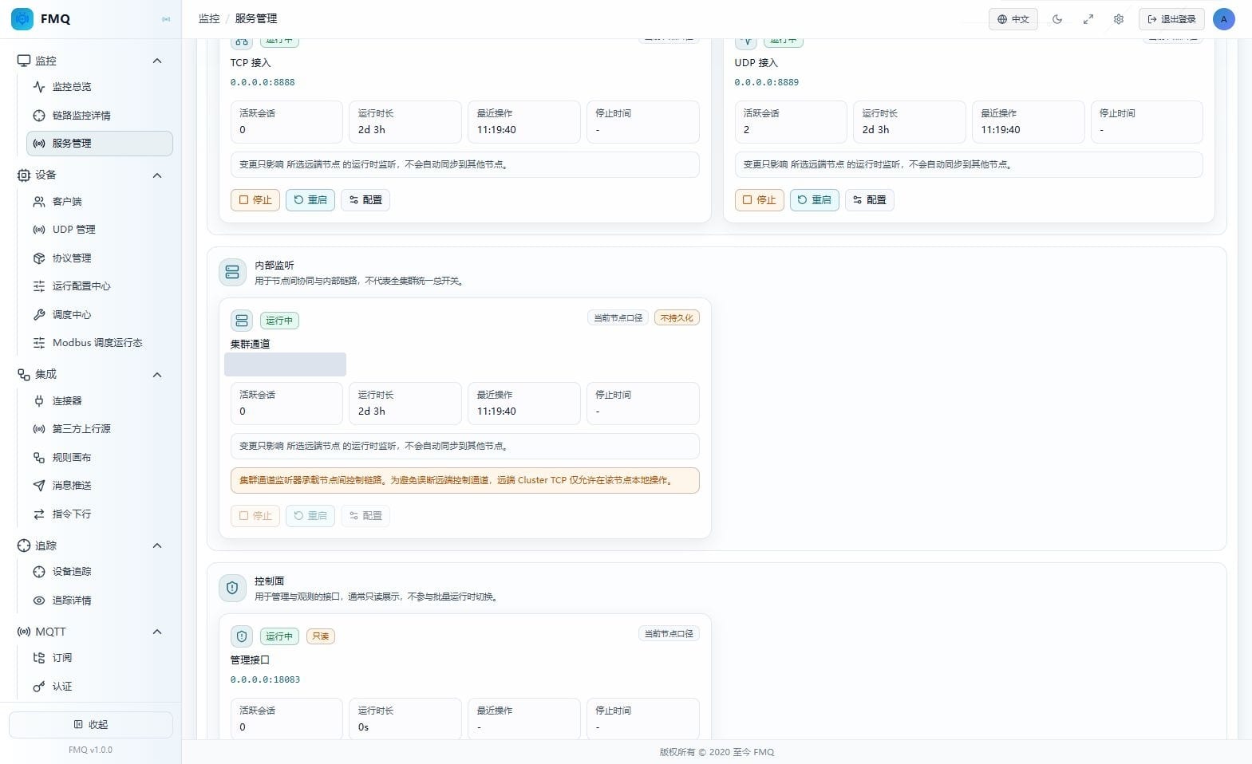Go to 客户端 page
This screenshot has width=1252, height=764.
pyautogui.click(x=100, y=202)
